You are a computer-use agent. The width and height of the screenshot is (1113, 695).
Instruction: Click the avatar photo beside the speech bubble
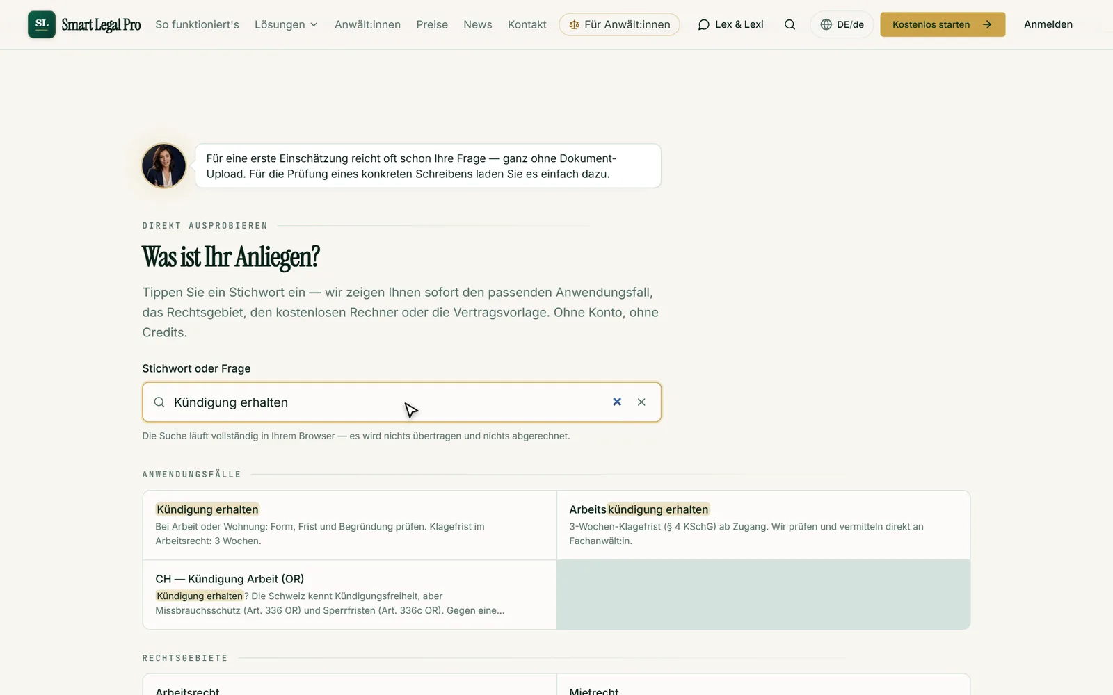164,165
